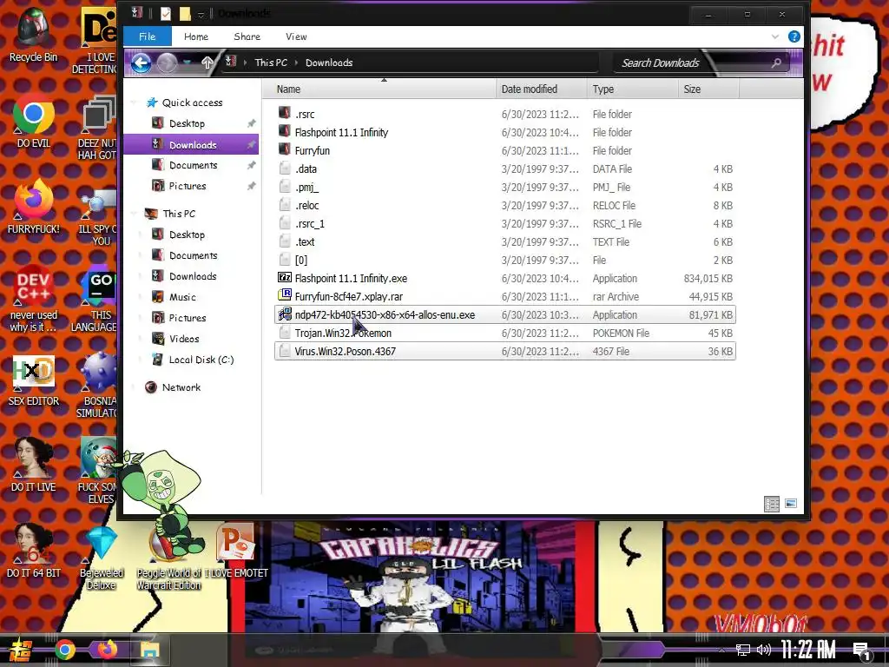Image resolution: width=889 pixels, height=667 pixels.
Task: Collapse the This PC tree node
Action: [135, 214]
